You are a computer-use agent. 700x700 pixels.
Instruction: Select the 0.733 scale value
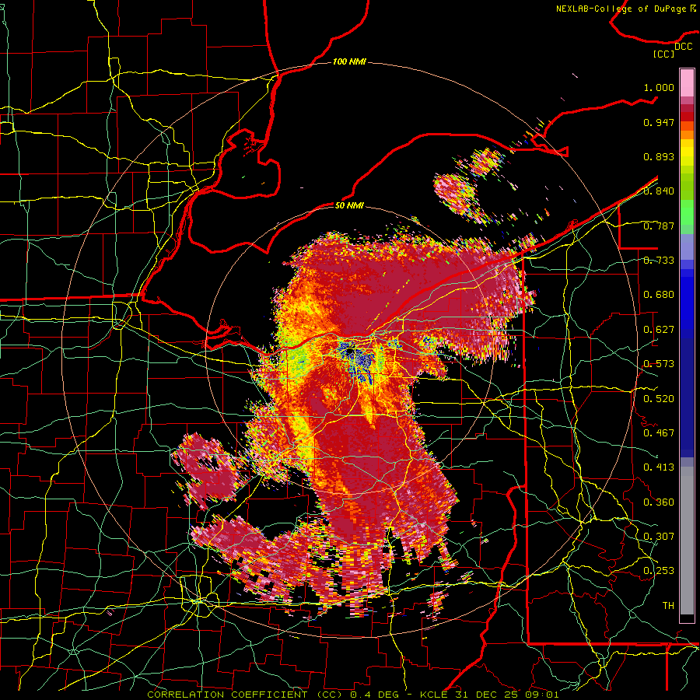click(659, 261)
